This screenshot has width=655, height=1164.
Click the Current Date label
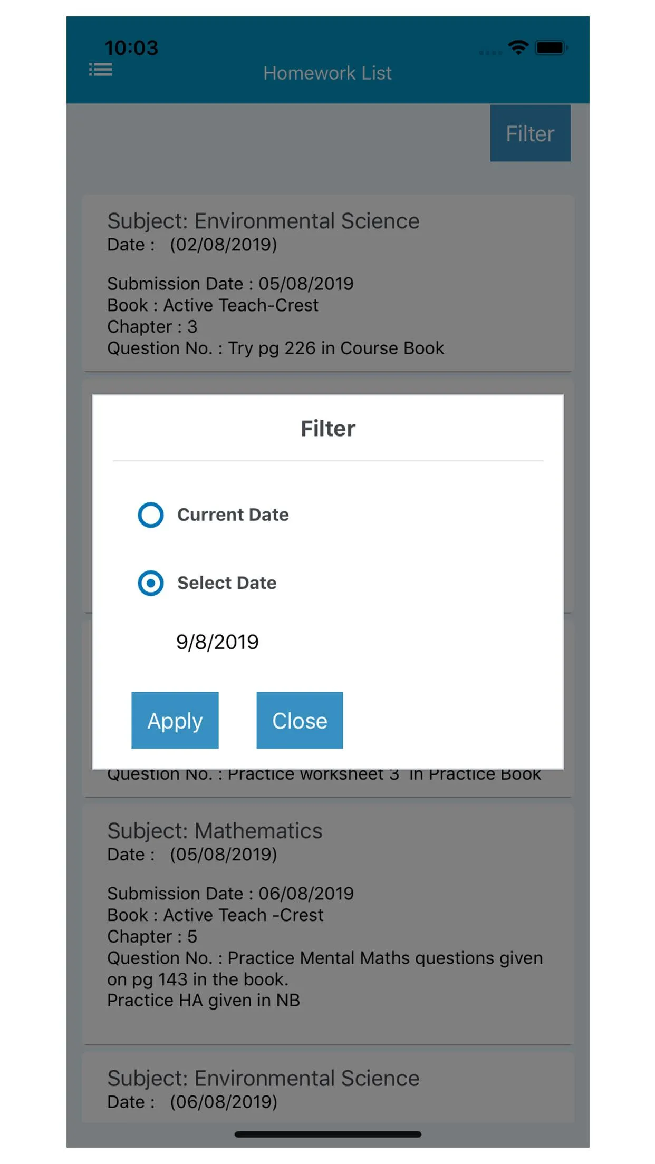(x=233, y=515)
